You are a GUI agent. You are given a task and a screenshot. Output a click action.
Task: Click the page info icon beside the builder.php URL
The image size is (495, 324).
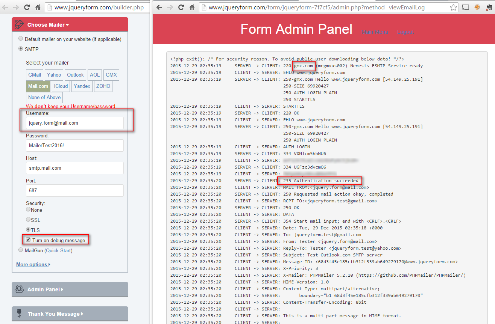point(50,7)
